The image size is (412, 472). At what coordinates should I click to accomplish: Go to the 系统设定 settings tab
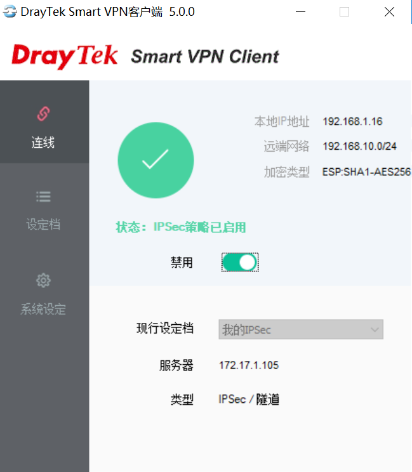tap(43, 309)
